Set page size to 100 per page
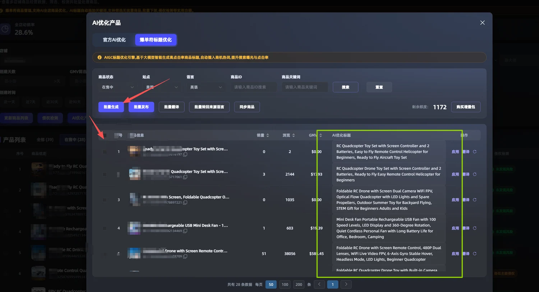 click(285, 284)
